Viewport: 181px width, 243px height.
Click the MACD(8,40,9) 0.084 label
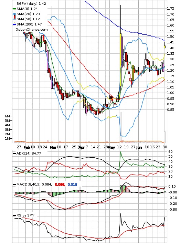34,184
